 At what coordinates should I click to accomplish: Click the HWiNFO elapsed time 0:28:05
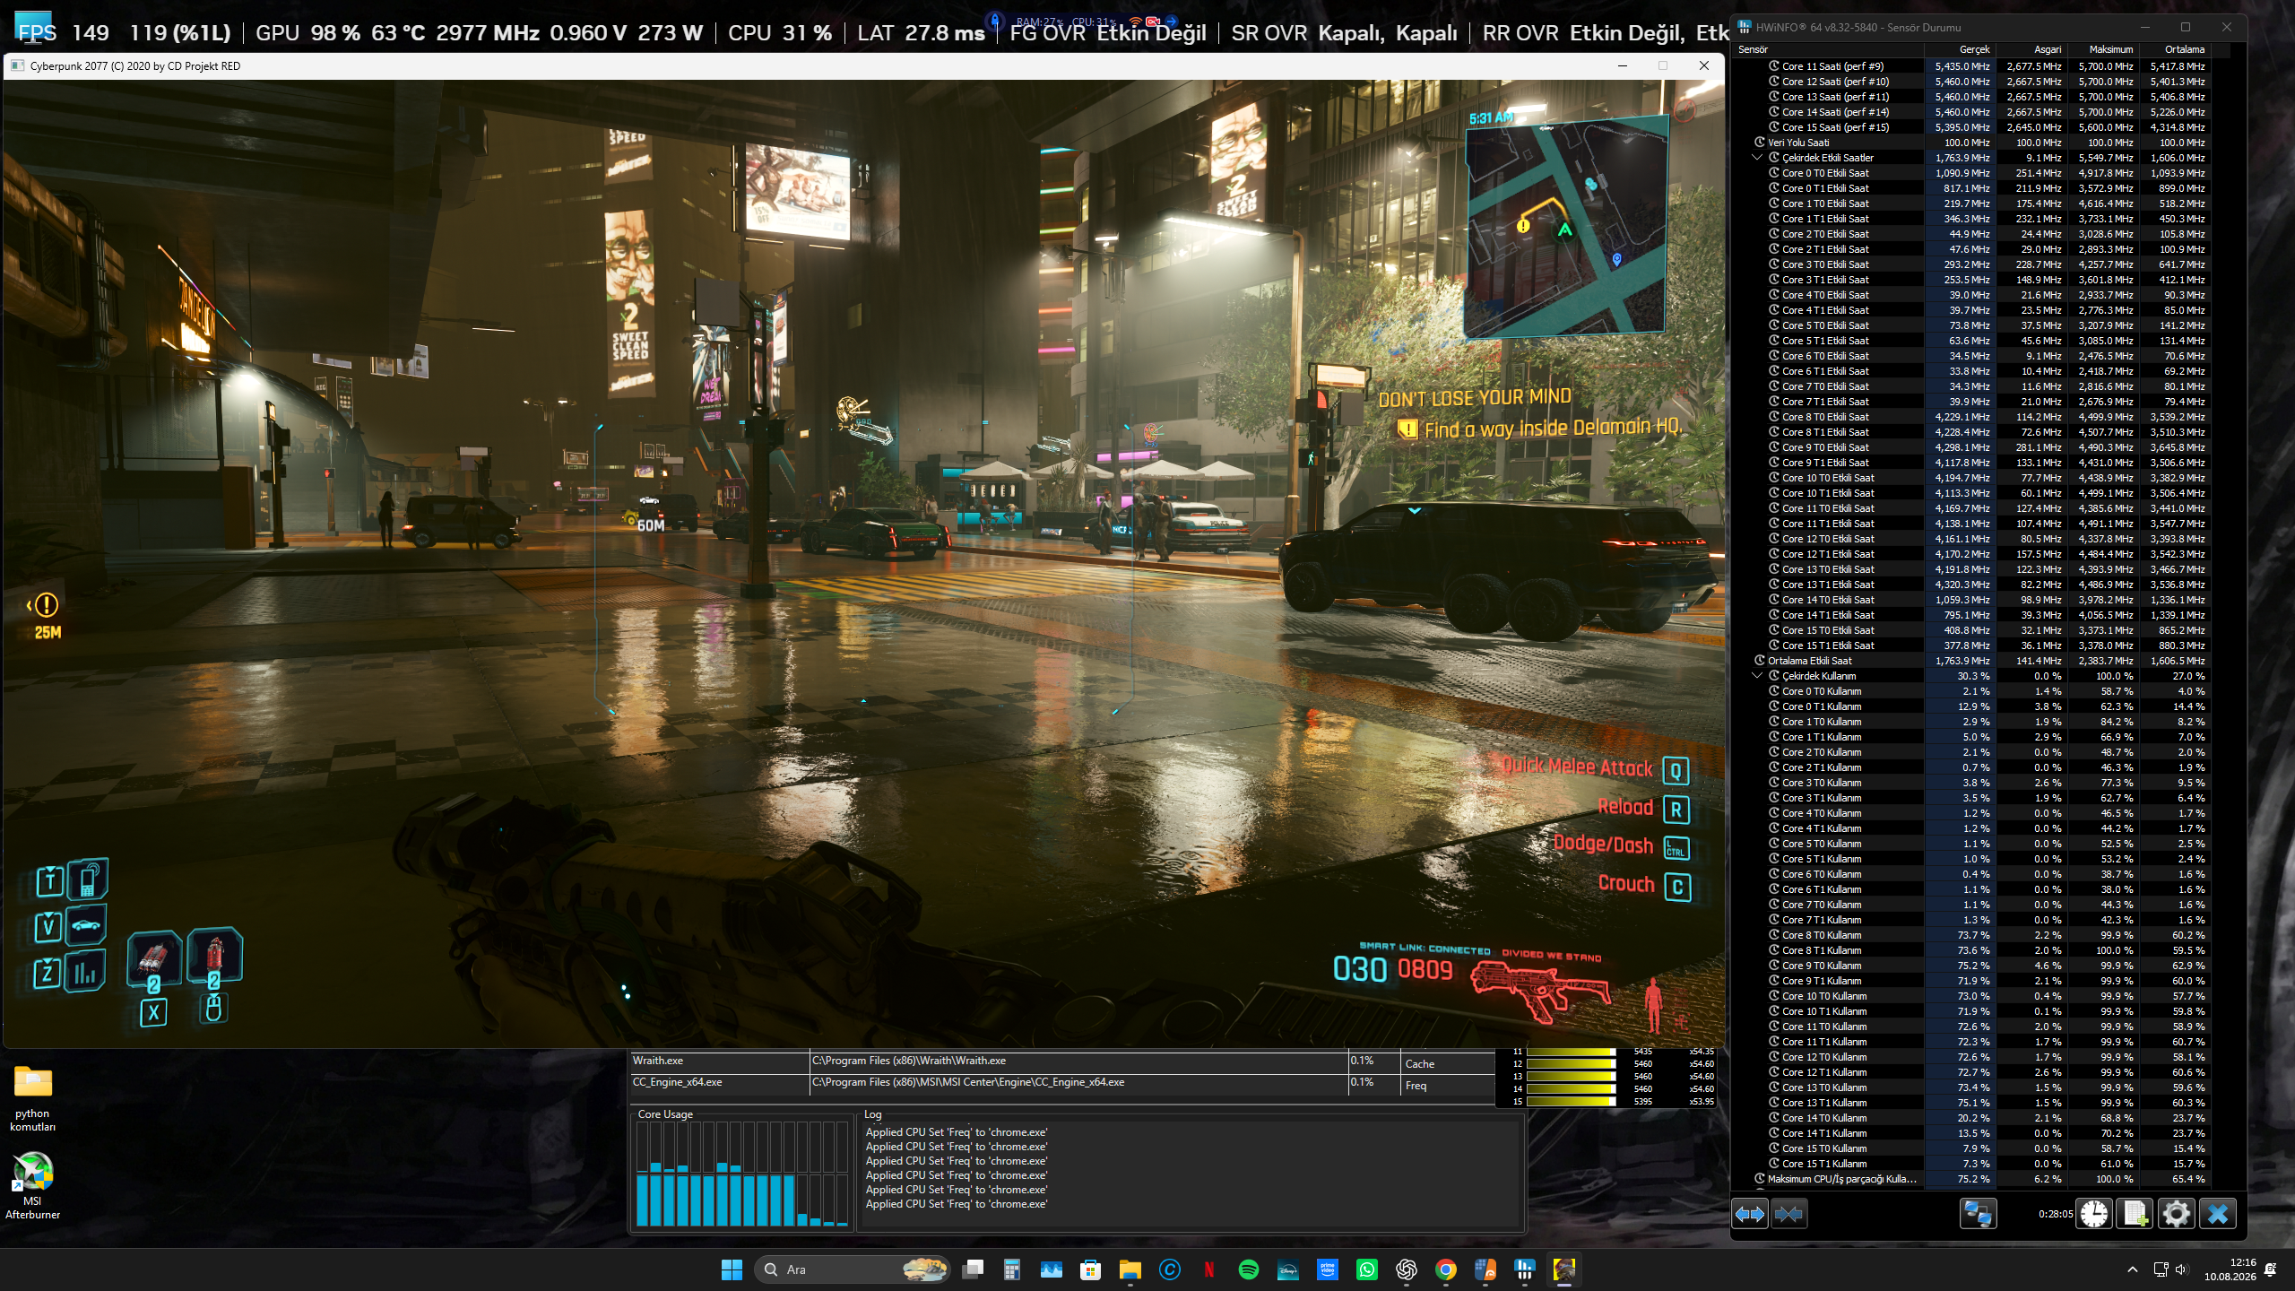coord(2055,1214)
